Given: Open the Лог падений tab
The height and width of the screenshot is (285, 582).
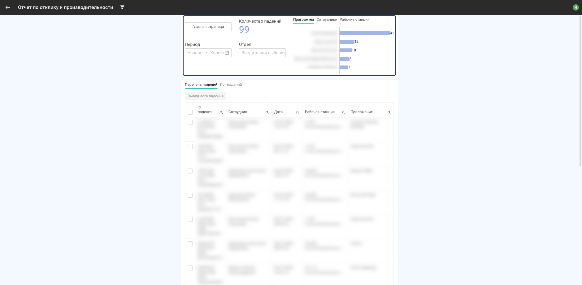Looking at the screenshot, I should click(231, 85).
